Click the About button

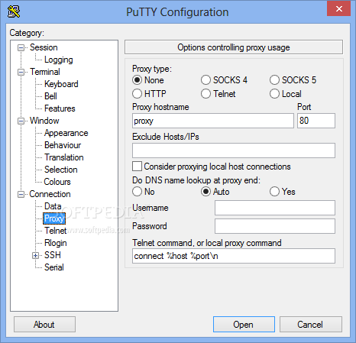coord(44,325)
